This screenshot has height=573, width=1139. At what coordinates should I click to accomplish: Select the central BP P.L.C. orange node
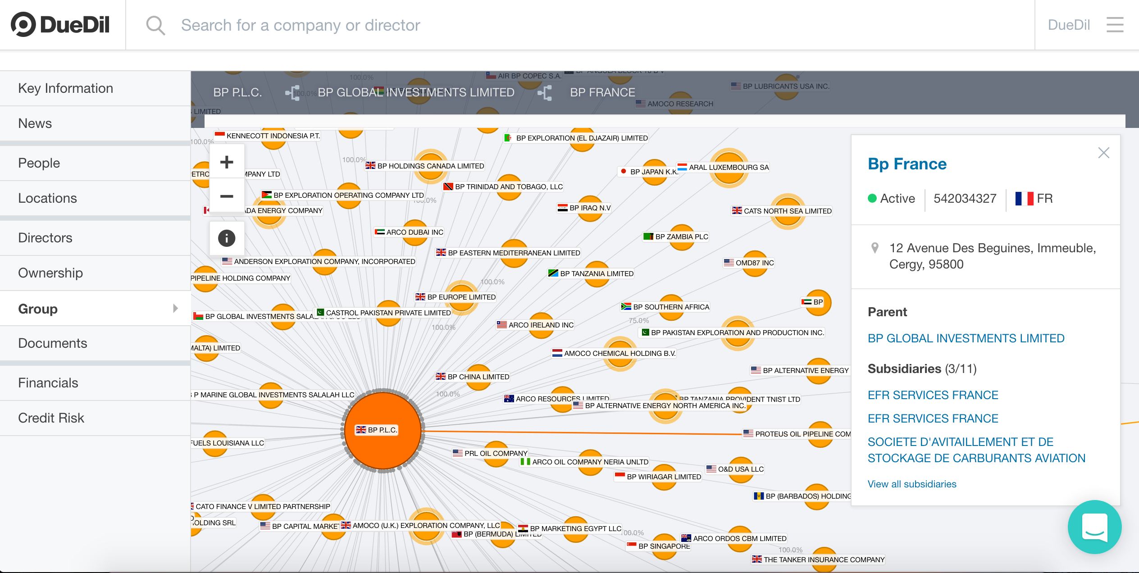(x=383, y=430)
